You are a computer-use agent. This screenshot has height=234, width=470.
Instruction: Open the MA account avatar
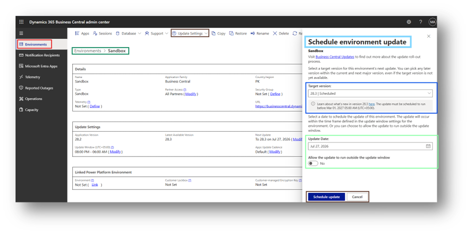[x=432, y=22]
